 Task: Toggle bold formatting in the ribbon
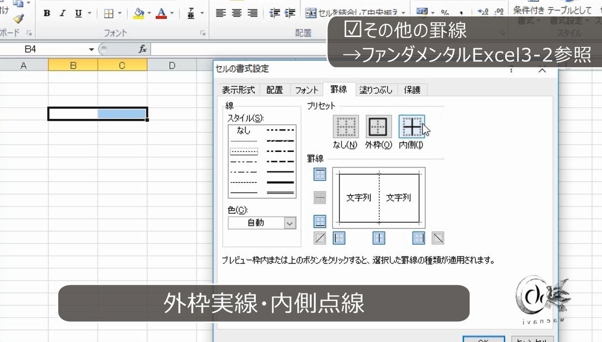tap(46, 13)
